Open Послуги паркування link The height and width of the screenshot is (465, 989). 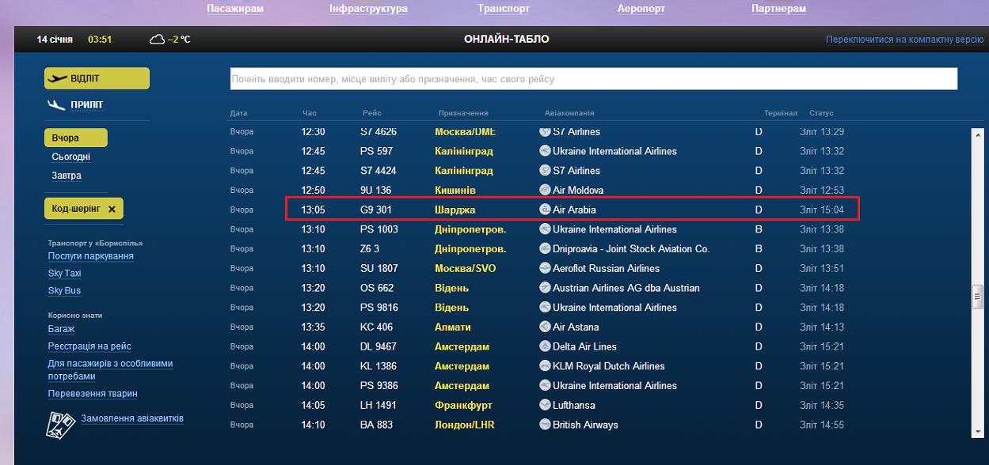click(90, 256)
